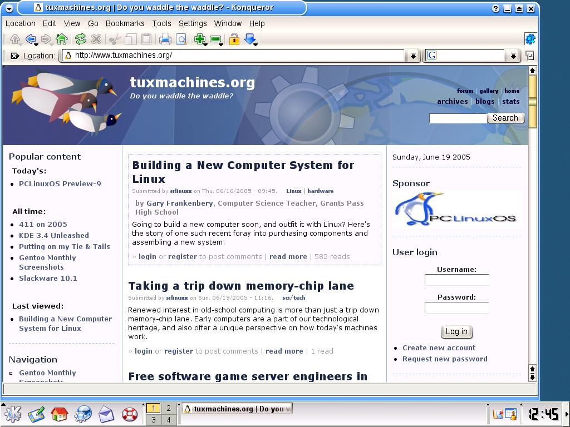
Task: Click the Stop loading X icon
Action: 96,38
